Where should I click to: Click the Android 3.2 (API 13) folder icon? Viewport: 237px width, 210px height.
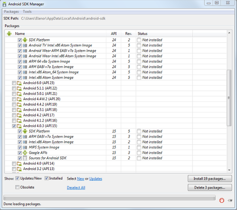pos(19,169)
